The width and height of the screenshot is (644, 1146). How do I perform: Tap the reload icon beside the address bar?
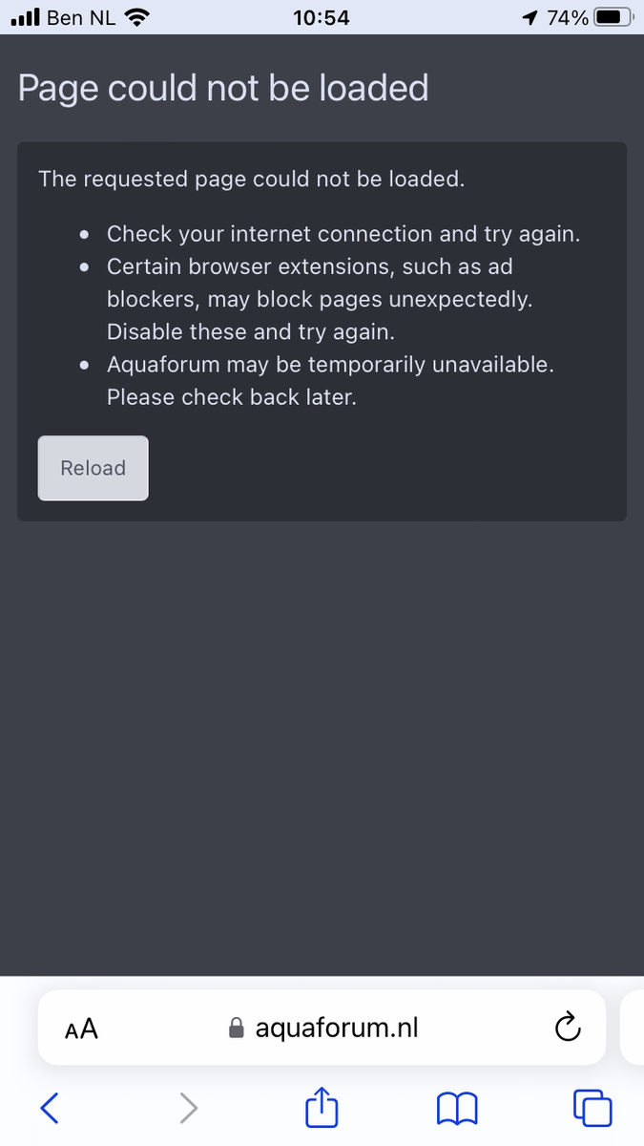tap(568, 1028)
